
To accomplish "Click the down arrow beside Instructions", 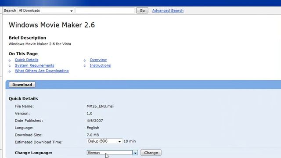I will click(x=85, y=66).
